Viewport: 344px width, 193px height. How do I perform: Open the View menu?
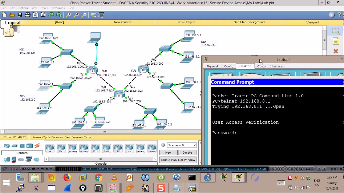click(35, 8)
